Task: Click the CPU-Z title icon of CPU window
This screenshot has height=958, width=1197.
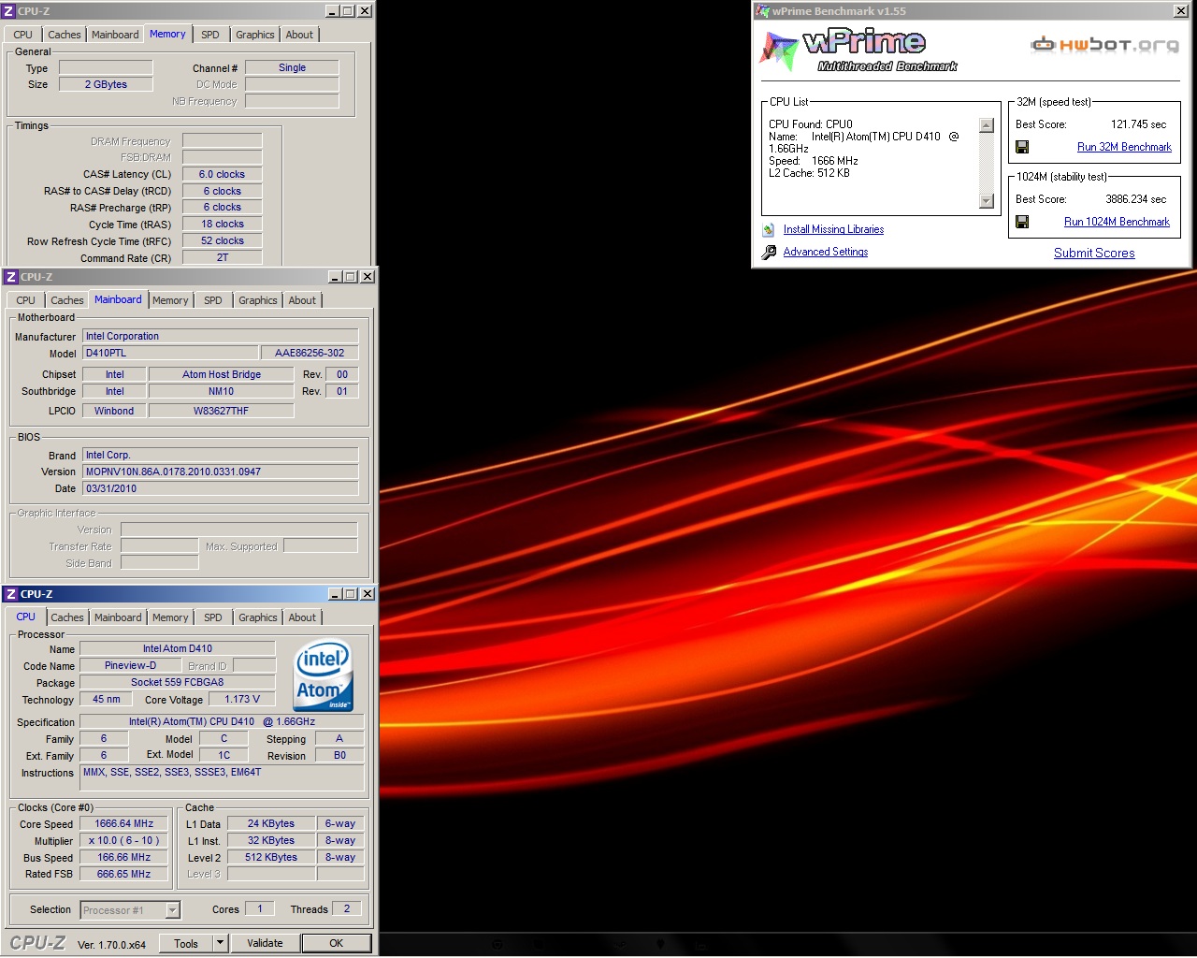Action: [11, 594]
